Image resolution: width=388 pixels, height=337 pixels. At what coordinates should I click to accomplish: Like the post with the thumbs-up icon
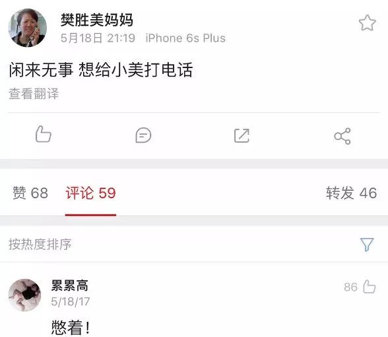tap(43, 134)
